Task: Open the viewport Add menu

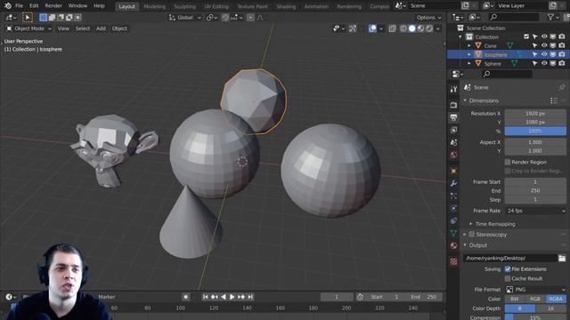Action: click(101, 28)
